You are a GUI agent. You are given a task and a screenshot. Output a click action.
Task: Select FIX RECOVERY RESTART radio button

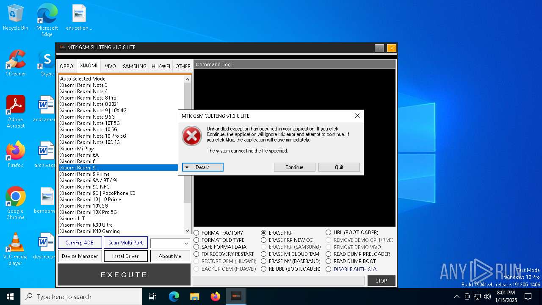pos(224,254)
